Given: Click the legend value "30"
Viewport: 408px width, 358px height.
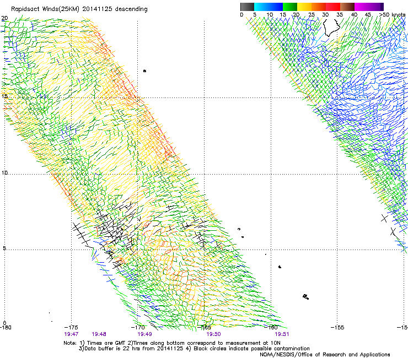Looking at the screenshot, I should click(x=325, y=15).
